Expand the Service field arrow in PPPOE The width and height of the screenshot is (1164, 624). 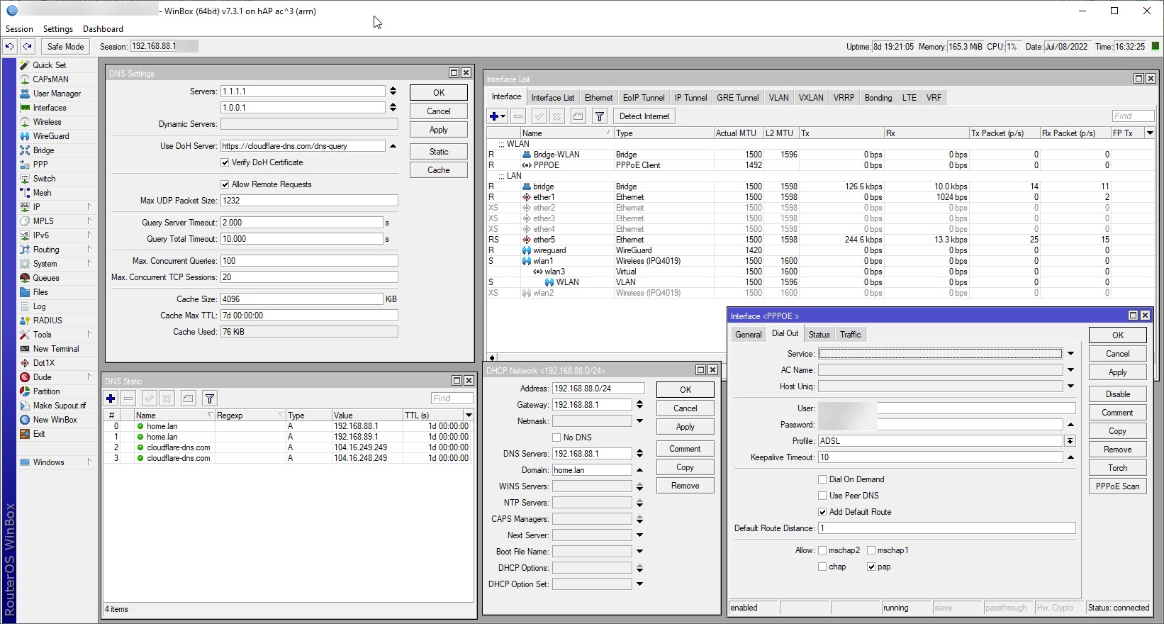click(1070, 353)
